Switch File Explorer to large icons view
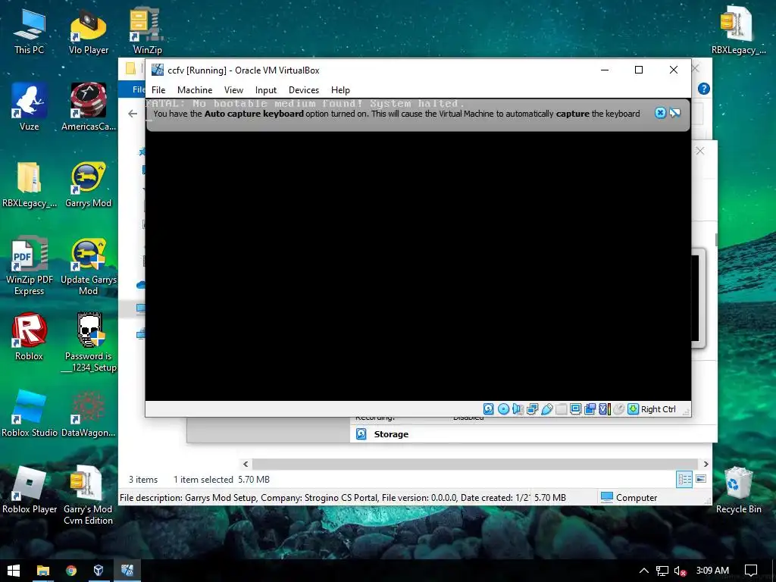Viewport: 776px width, 582px height. coord(701,479)
